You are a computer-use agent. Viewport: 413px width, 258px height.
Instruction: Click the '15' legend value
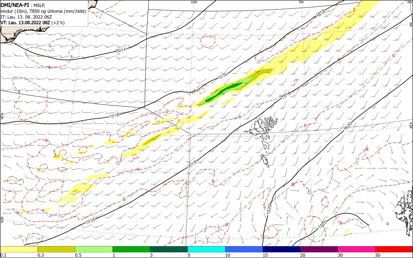click(265, 255)
